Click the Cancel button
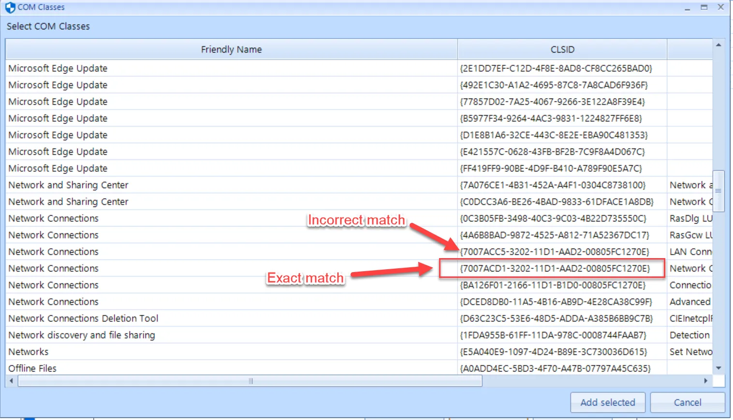733x420 pixels. [687, 402]
